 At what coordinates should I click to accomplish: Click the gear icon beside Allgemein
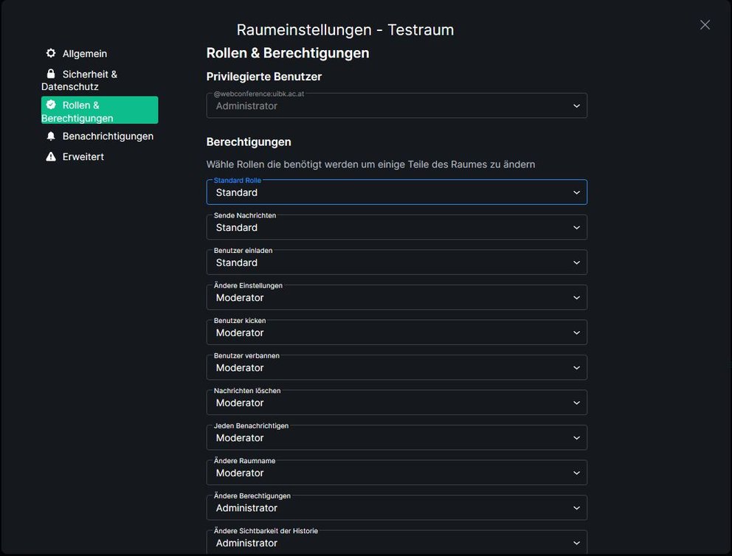click(x=50, y=53)
